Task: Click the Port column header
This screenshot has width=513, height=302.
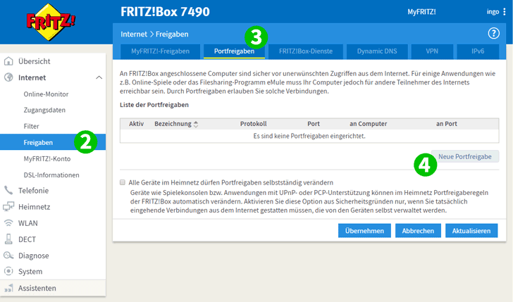Action: pyautogui.click(x=314, y=124)
